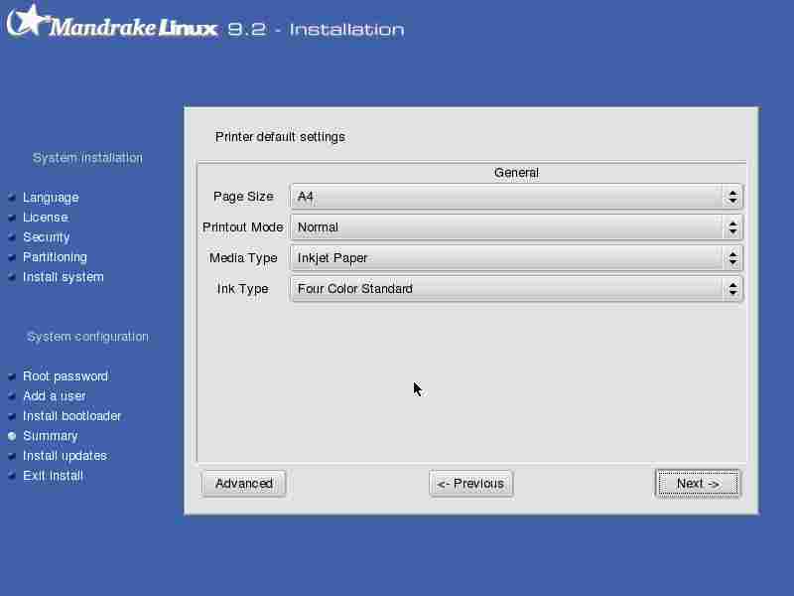Click the Partitioning step in the sidebar
Screen dimensions: 794x596
coord(55,257)
